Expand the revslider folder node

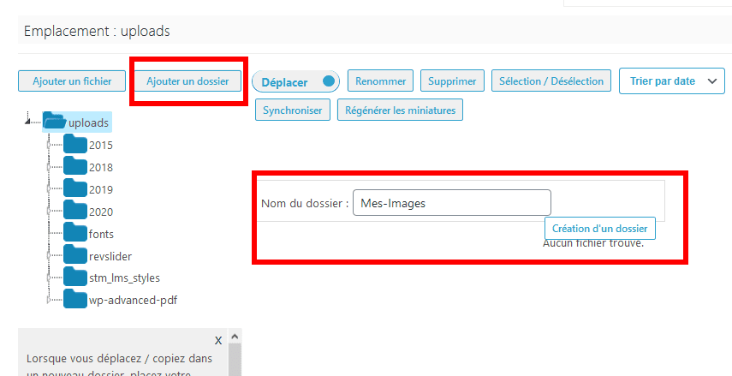coord(49,256)
